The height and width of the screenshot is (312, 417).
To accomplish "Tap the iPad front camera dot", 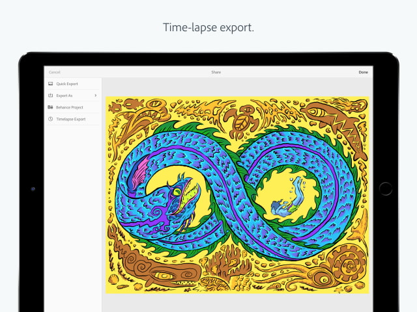I will pos(33,188).
